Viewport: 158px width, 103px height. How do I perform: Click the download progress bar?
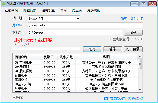point(46,49)
